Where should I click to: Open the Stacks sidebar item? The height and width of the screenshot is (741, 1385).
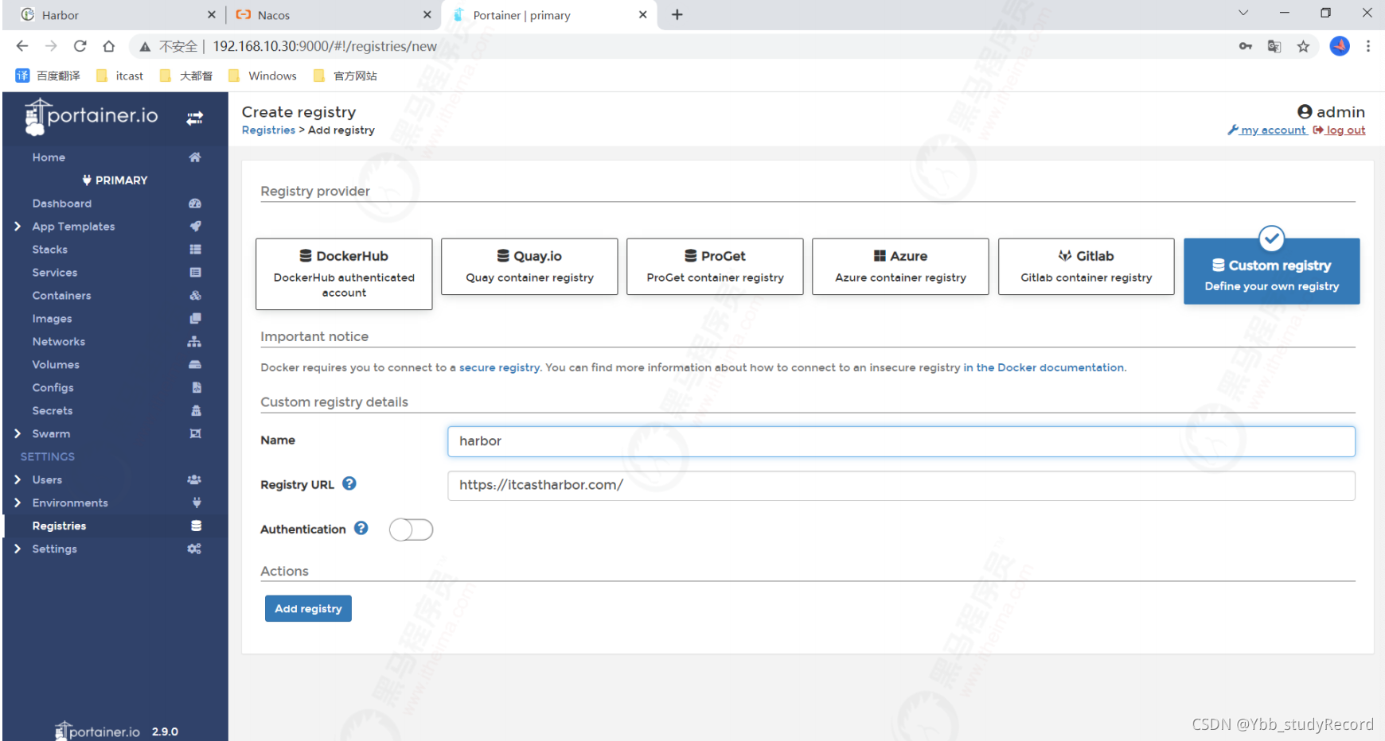[50, 250]
